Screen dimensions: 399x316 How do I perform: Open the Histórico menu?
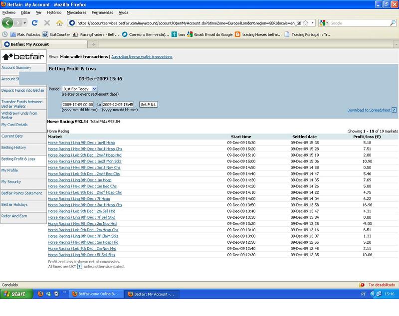pos(54,12)
